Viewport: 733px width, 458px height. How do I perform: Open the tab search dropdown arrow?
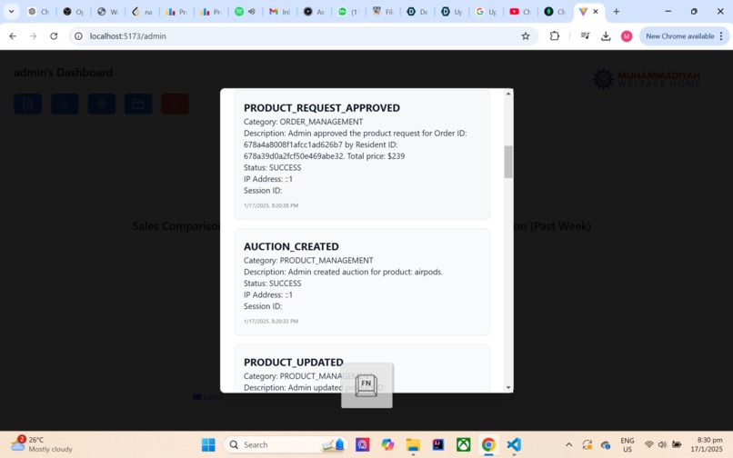[x=11, y=12]
